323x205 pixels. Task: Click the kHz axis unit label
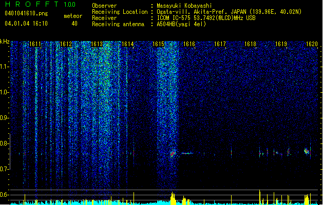pyautogui.click(x=5, y=42)
